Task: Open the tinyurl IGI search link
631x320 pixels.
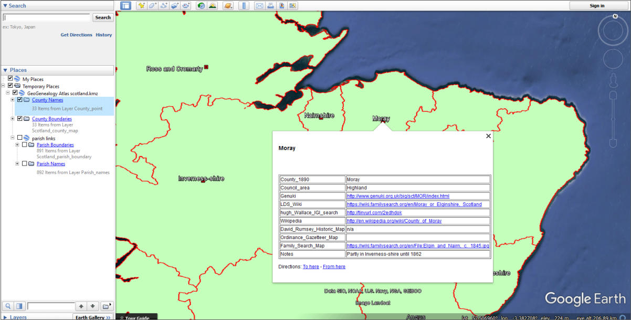Action: coord(374,212)
